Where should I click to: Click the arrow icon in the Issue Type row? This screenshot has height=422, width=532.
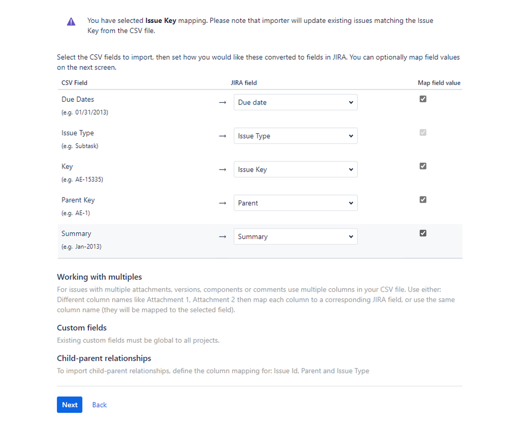pos(223,136)
